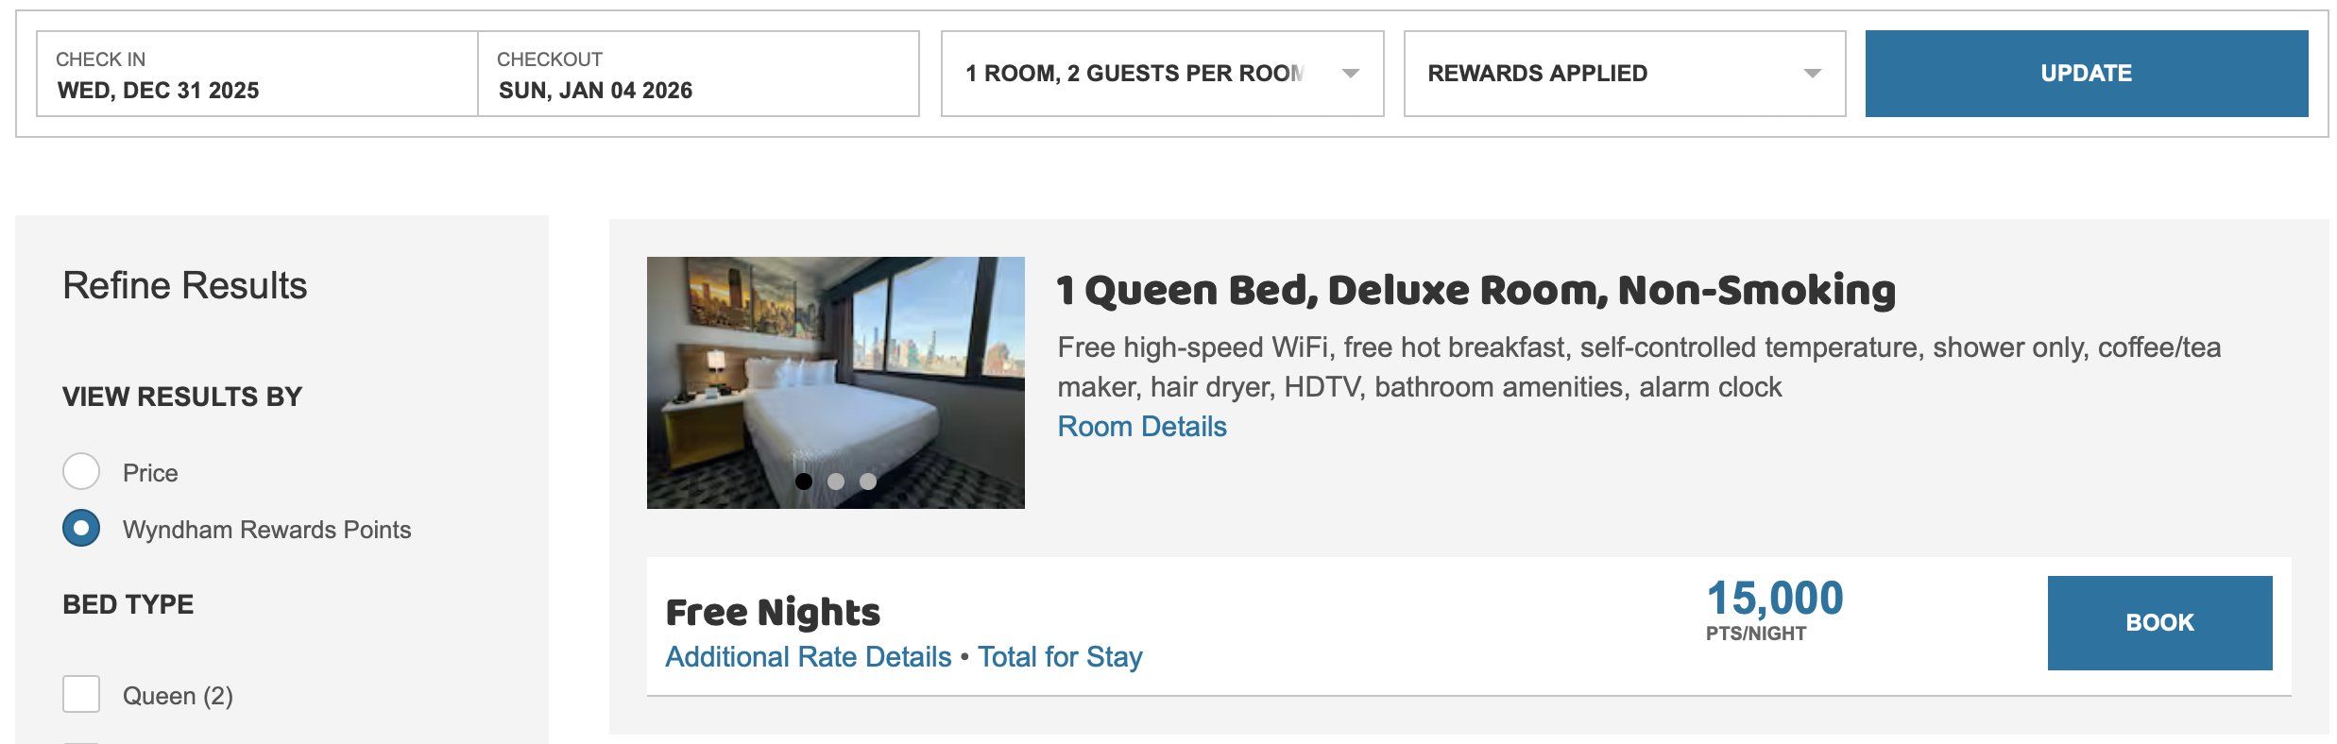Click the 1 Queen Bed room title
The image size is (2337, 744).
pyautogui.click(x=1476, y=291)
